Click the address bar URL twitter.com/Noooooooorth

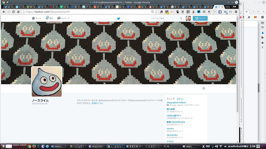48,12
